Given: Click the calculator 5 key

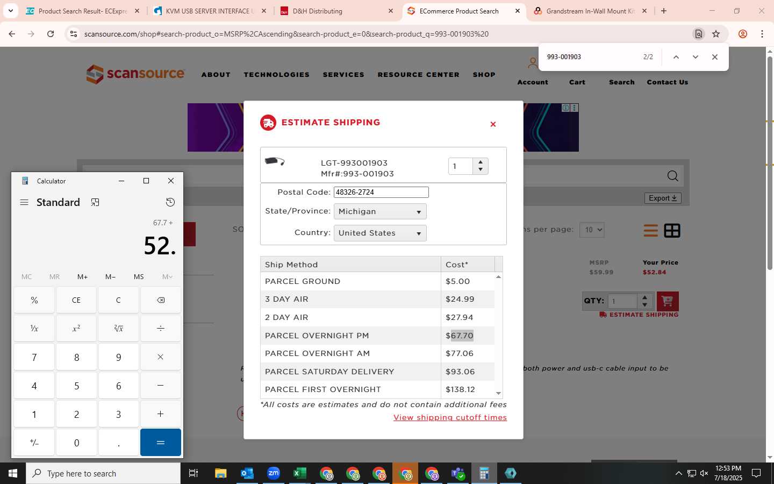Looking at the screenshot, I should coord(76,386).
